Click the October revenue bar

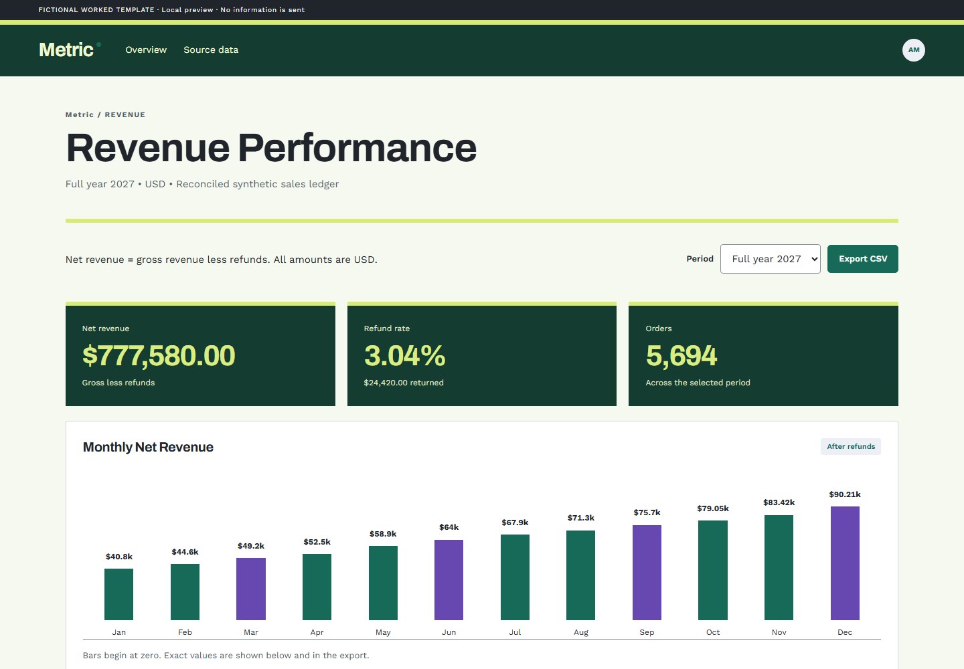click(x=713, y=570)
